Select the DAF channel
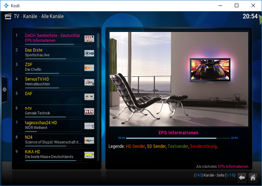The image size is (262, 186). (29, 94)
